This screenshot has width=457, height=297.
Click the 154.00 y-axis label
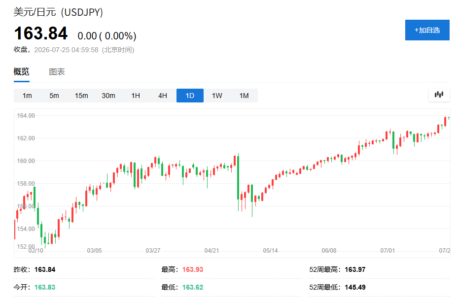tap(26, 229)
